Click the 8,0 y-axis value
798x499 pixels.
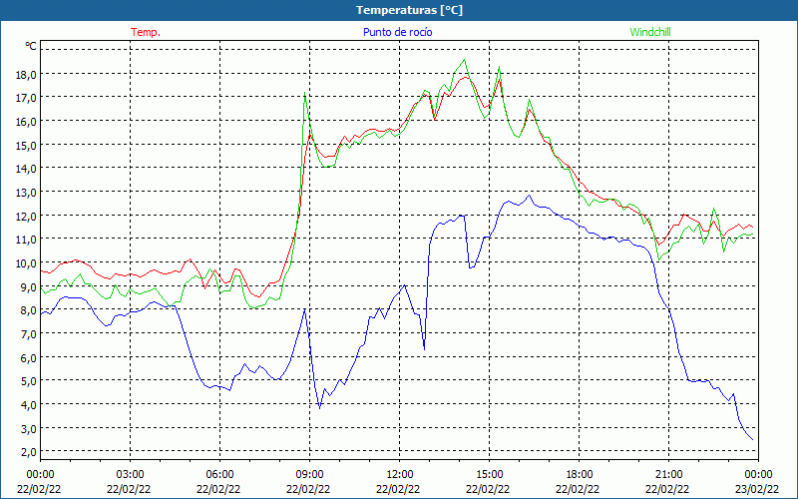tap(29, 310)
